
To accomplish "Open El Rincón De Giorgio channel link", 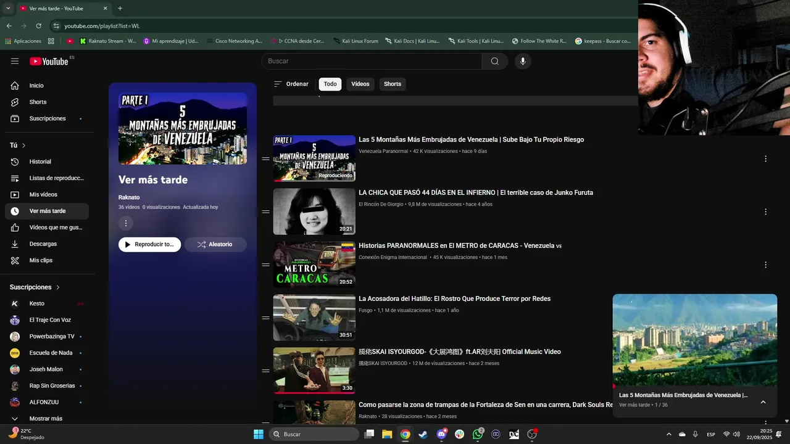I will [381, 204].
